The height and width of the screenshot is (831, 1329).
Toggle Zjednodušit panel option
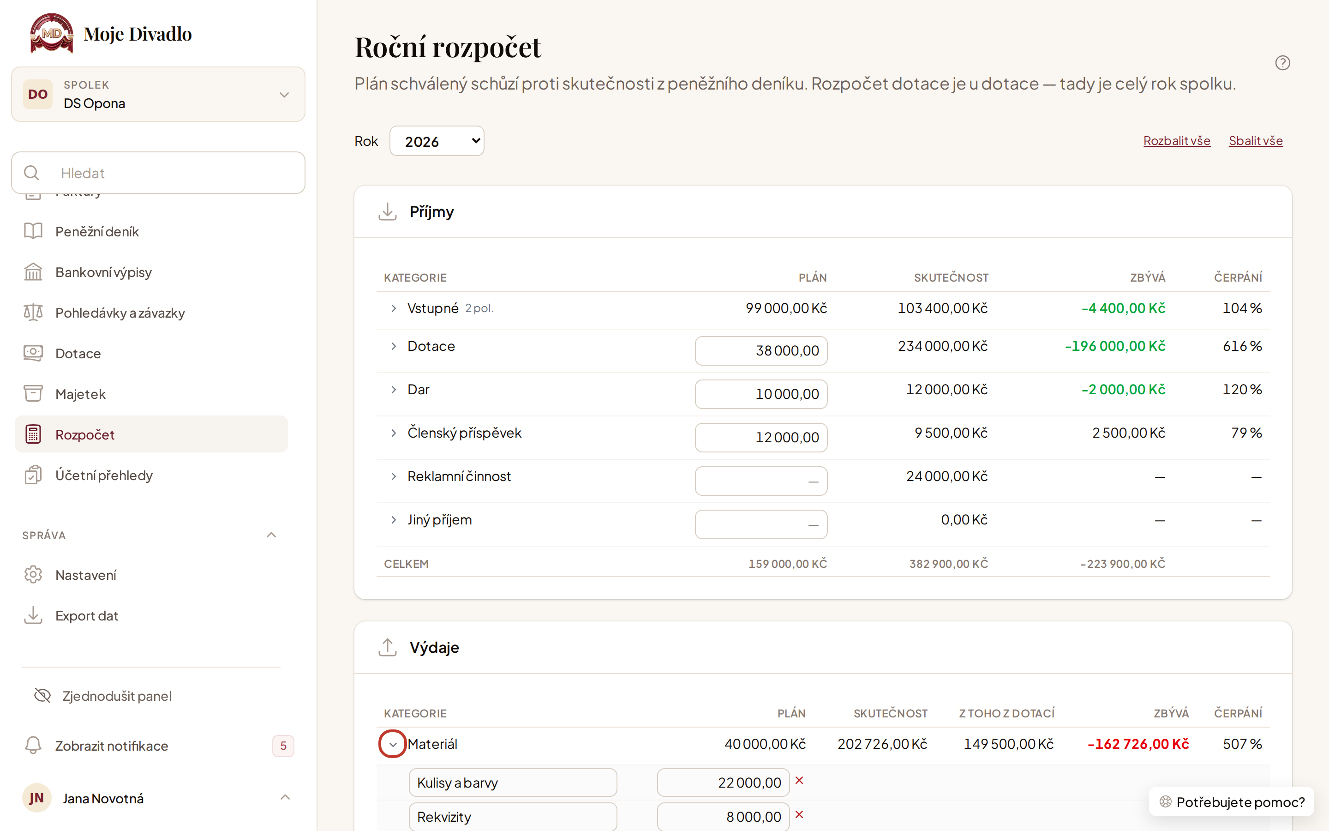pos(103,696)
